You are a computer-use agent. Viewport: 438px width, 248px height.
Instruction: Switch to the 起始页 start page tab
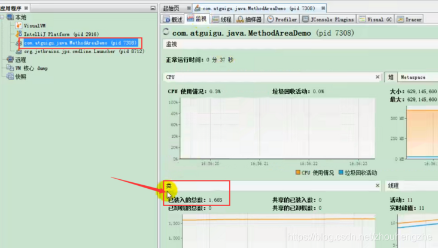tap(171, 8)
